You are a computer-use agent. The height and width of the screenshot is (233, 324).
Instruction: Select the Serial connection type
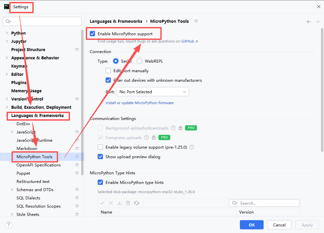(x=116, y=61)
